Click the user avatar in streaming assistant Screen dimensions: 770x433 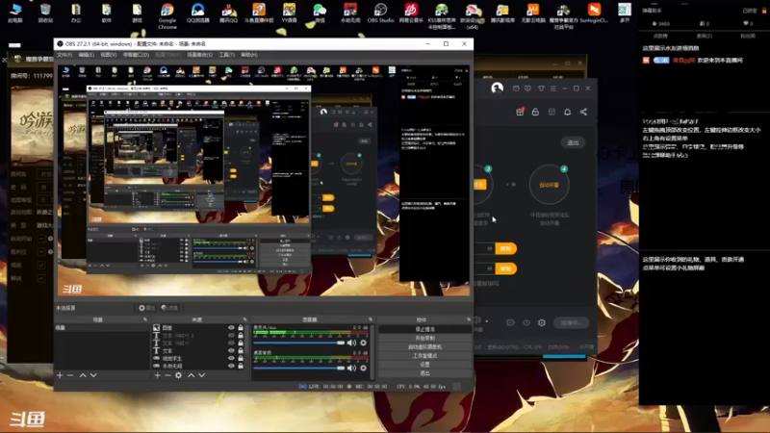pos(497,89)
